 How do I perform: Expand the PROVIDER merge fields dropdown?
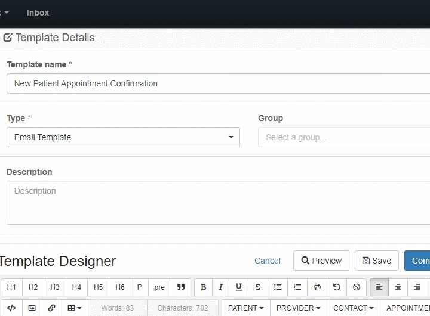(299, 308)
